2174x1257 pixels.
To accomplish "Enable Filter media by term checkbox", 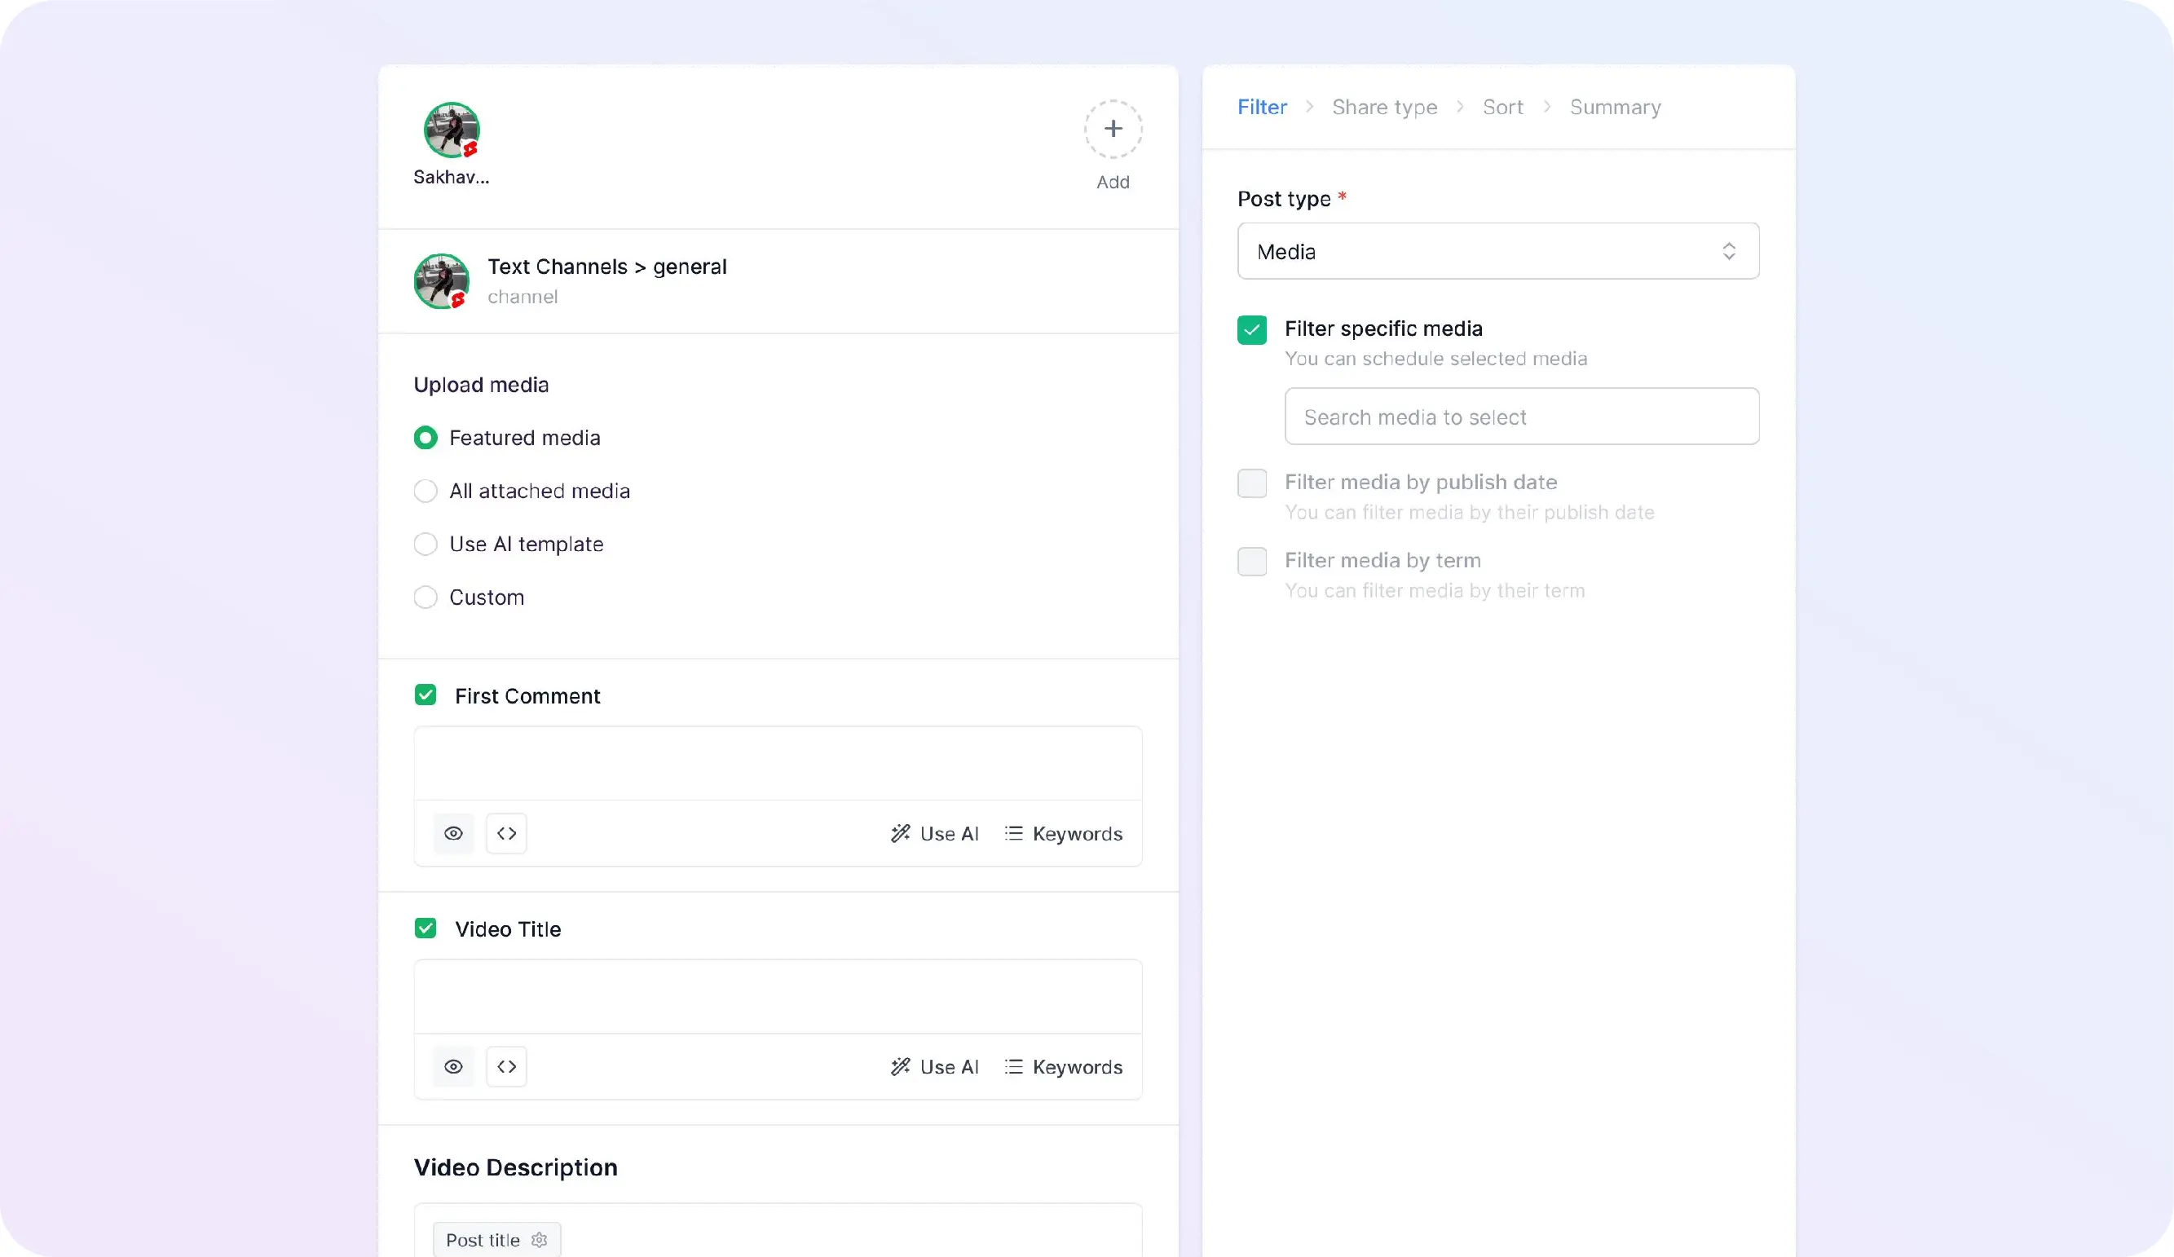I will pos(1252,562).
